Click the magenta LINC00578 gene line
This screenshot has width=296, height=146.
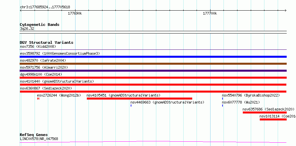tap(153, 142)
